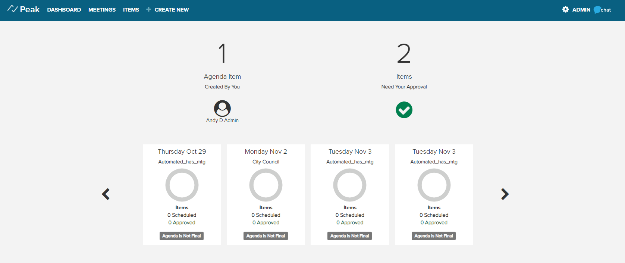625x263 pixels.
Task: Click the Thursday Oct 29 progress ring
Action: [x=182, y=185]
